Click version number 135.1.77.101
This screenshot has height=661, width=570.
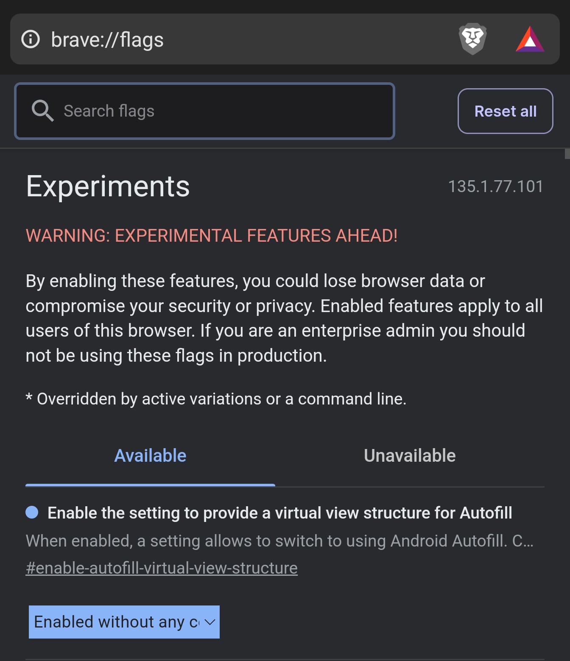click(x=496, y=187)
